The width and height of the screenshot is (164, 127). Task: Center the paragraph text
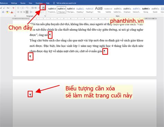(21, 12)
